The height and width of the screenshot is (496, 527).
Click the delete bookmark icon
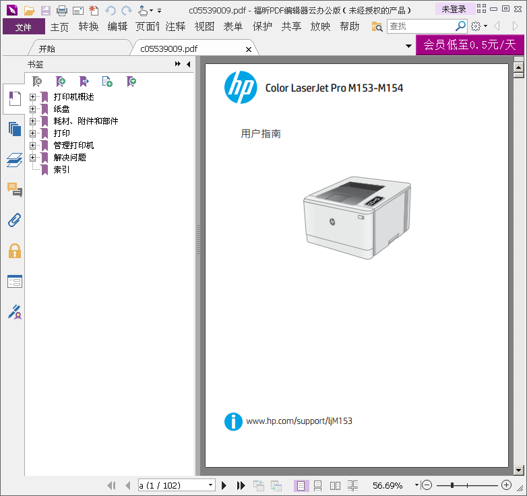point(36,82)
